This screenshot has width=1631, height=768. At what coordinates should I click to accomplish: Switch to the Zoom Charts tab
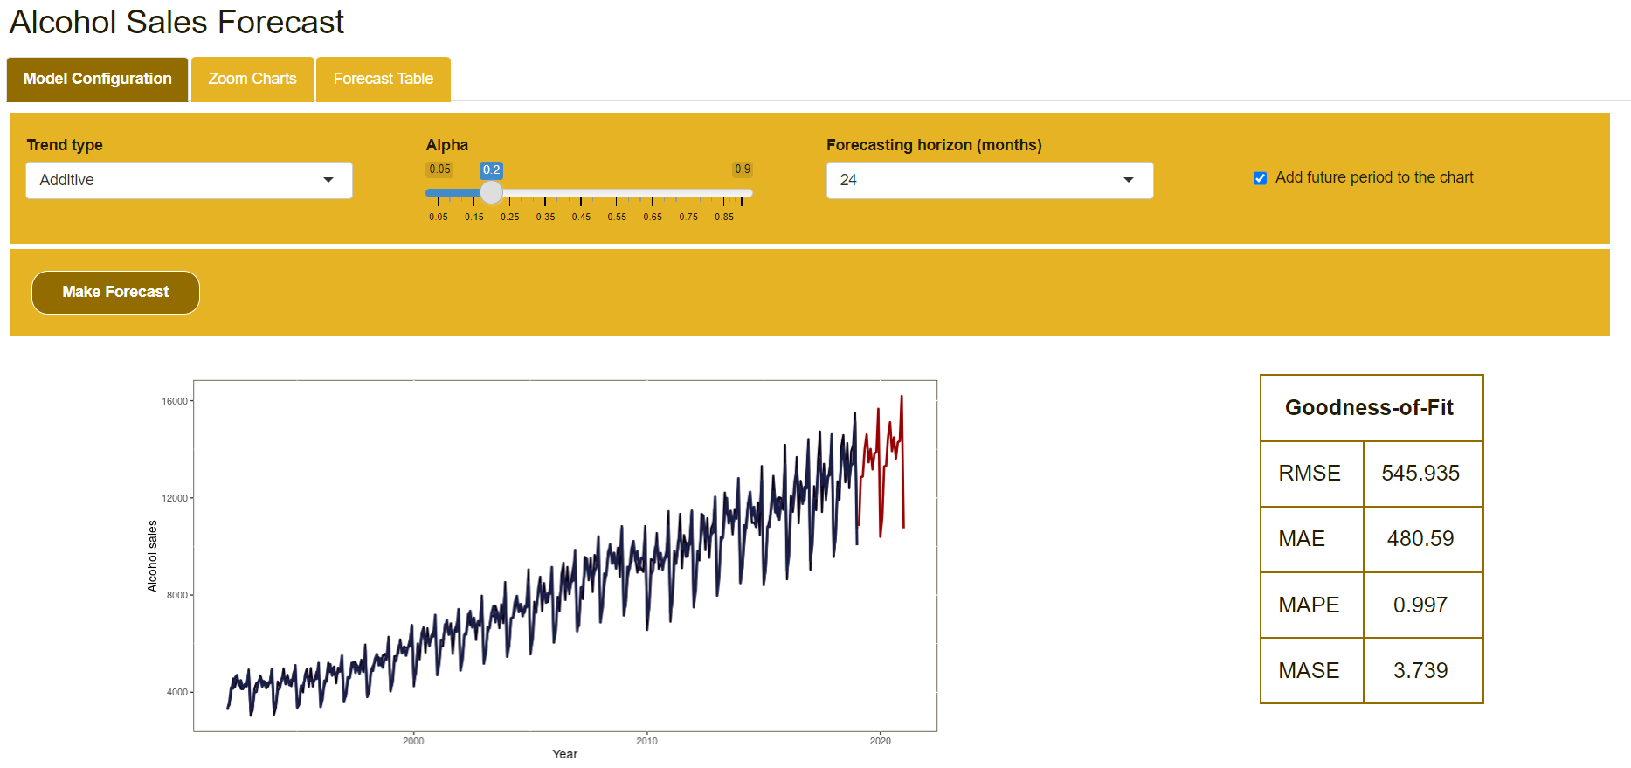(x=252, y=79)
